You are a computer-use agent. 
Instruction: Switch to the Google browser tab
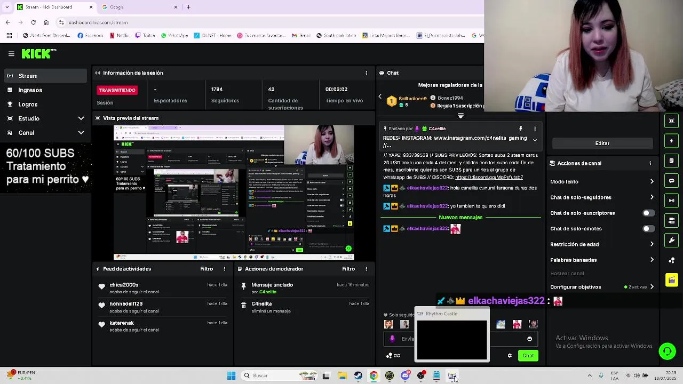click(140, 7)
